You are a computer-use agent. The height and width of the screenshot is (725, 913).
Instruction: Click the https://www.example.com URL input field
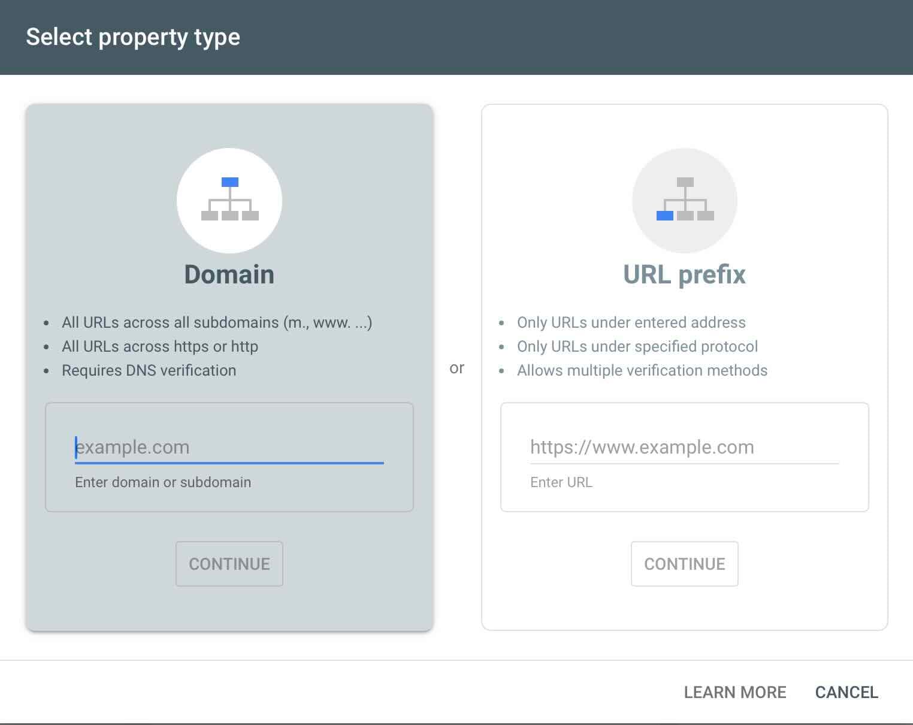tap(683, 447)
